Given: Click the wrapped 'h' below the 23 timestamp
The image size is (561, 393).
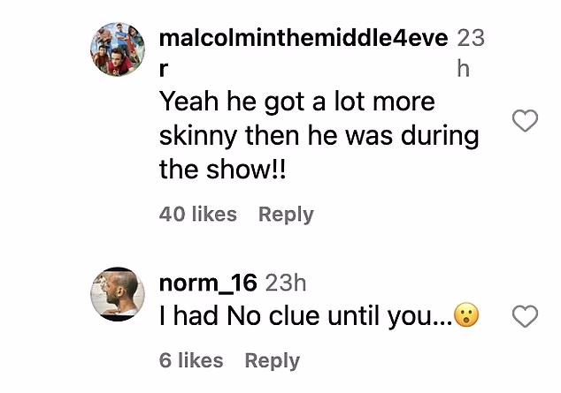Looking at the screenshot, I should pos(463,70).
